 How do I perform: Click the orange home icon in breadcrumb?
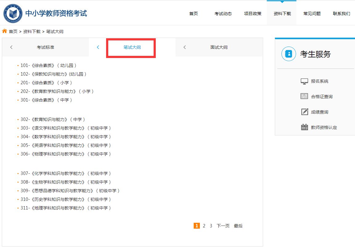(x=5, y=31)
